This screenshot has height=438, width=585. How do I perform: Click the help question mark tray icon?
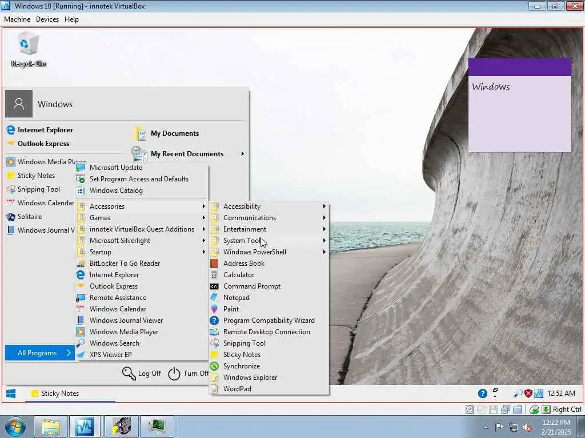click(482, 394)
